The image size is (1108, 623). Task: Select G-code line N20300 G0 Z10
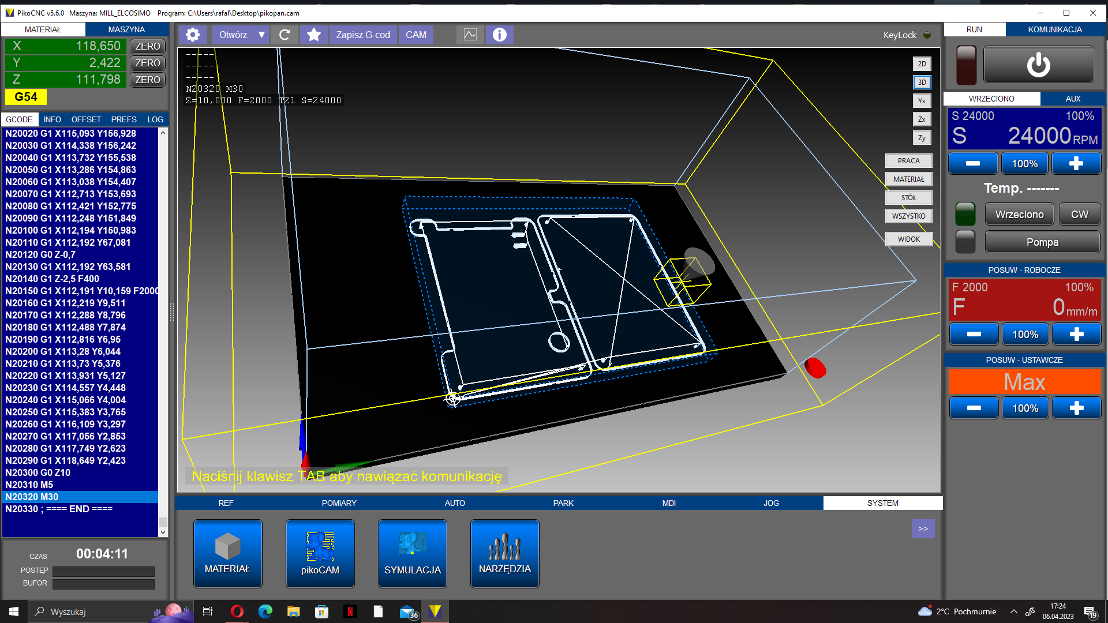[x=81, y=472]
